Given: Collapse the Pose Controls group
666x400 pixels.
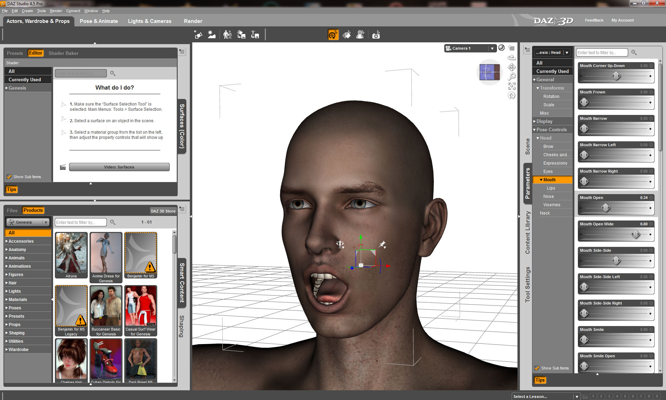Looking at the screenshot, I should (534, 130).
